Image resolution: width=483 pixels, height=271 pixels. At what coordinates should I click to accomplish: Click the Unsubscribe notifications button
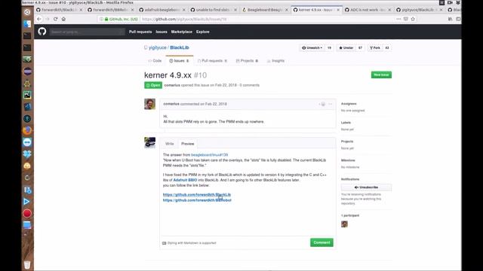point(366,187)
